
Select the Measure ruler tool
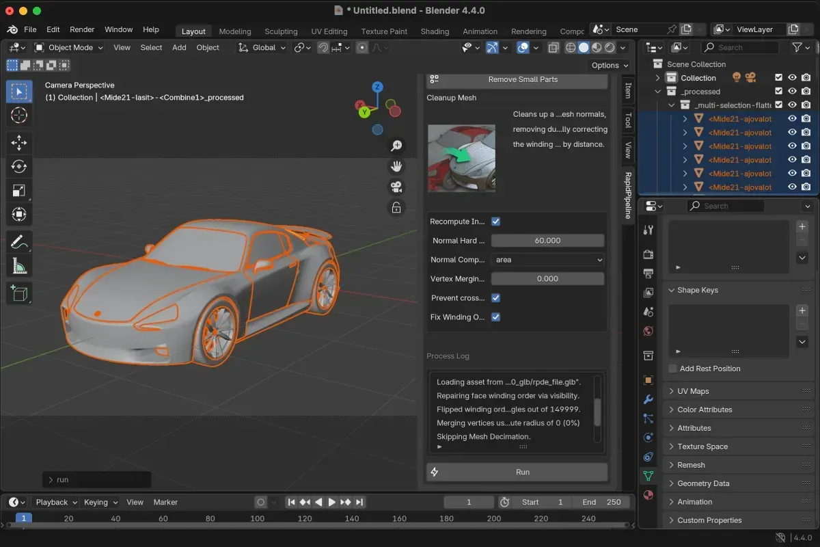19,265
